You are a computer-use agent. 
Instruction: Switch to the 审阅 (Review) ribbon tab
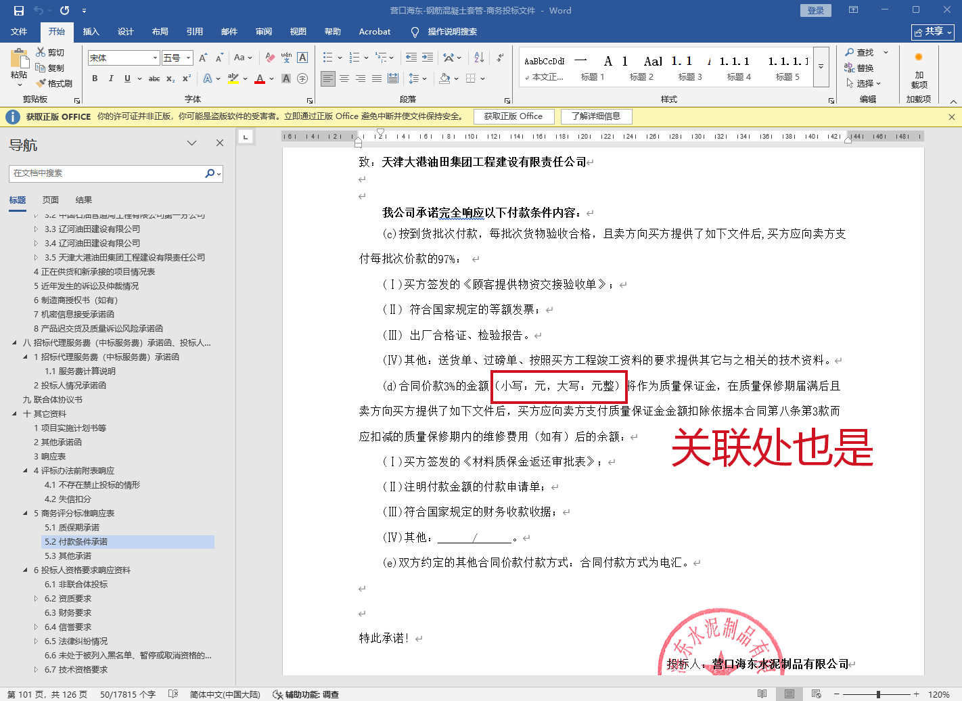(264, 32)
